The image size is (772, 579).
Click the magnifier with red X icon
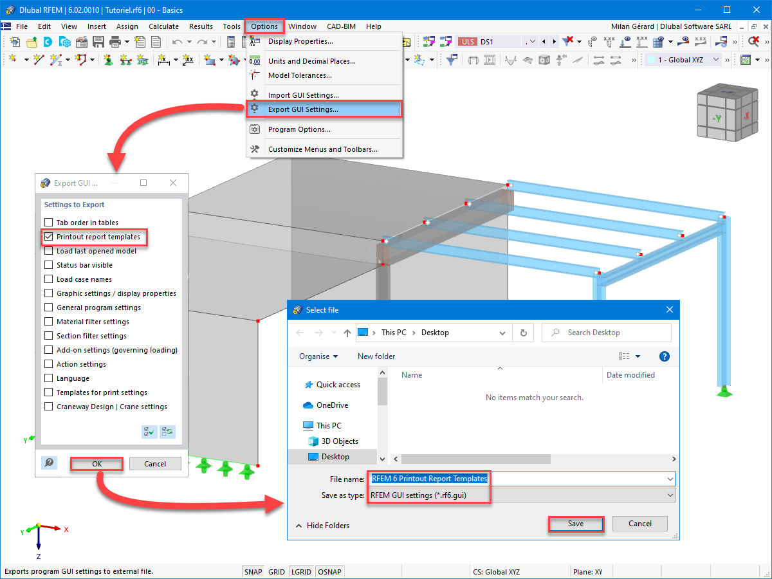pos(753,42)
